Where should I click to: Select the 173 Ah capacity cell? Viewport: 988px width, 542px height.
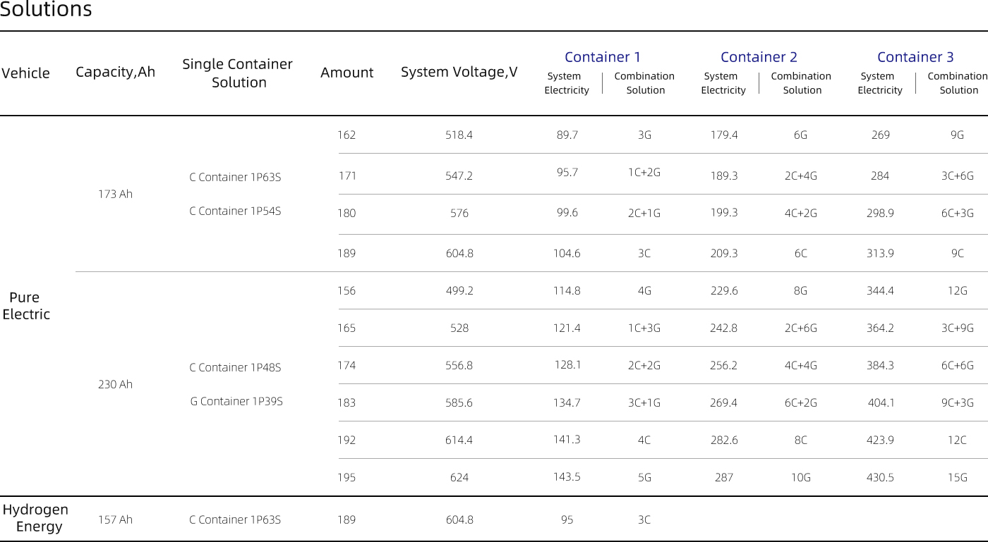point(115,194)
